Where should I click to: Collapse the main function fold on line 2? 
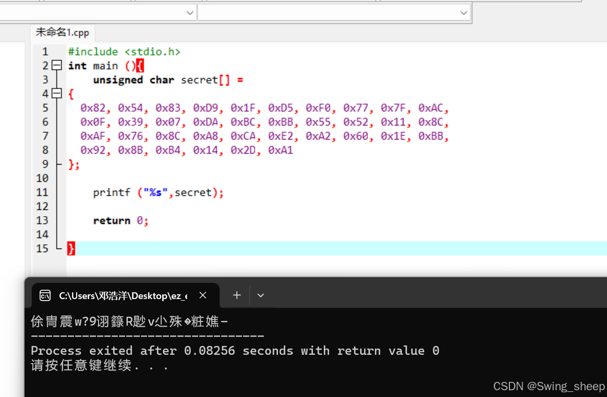pyautogui.click(x=57, y=66)
